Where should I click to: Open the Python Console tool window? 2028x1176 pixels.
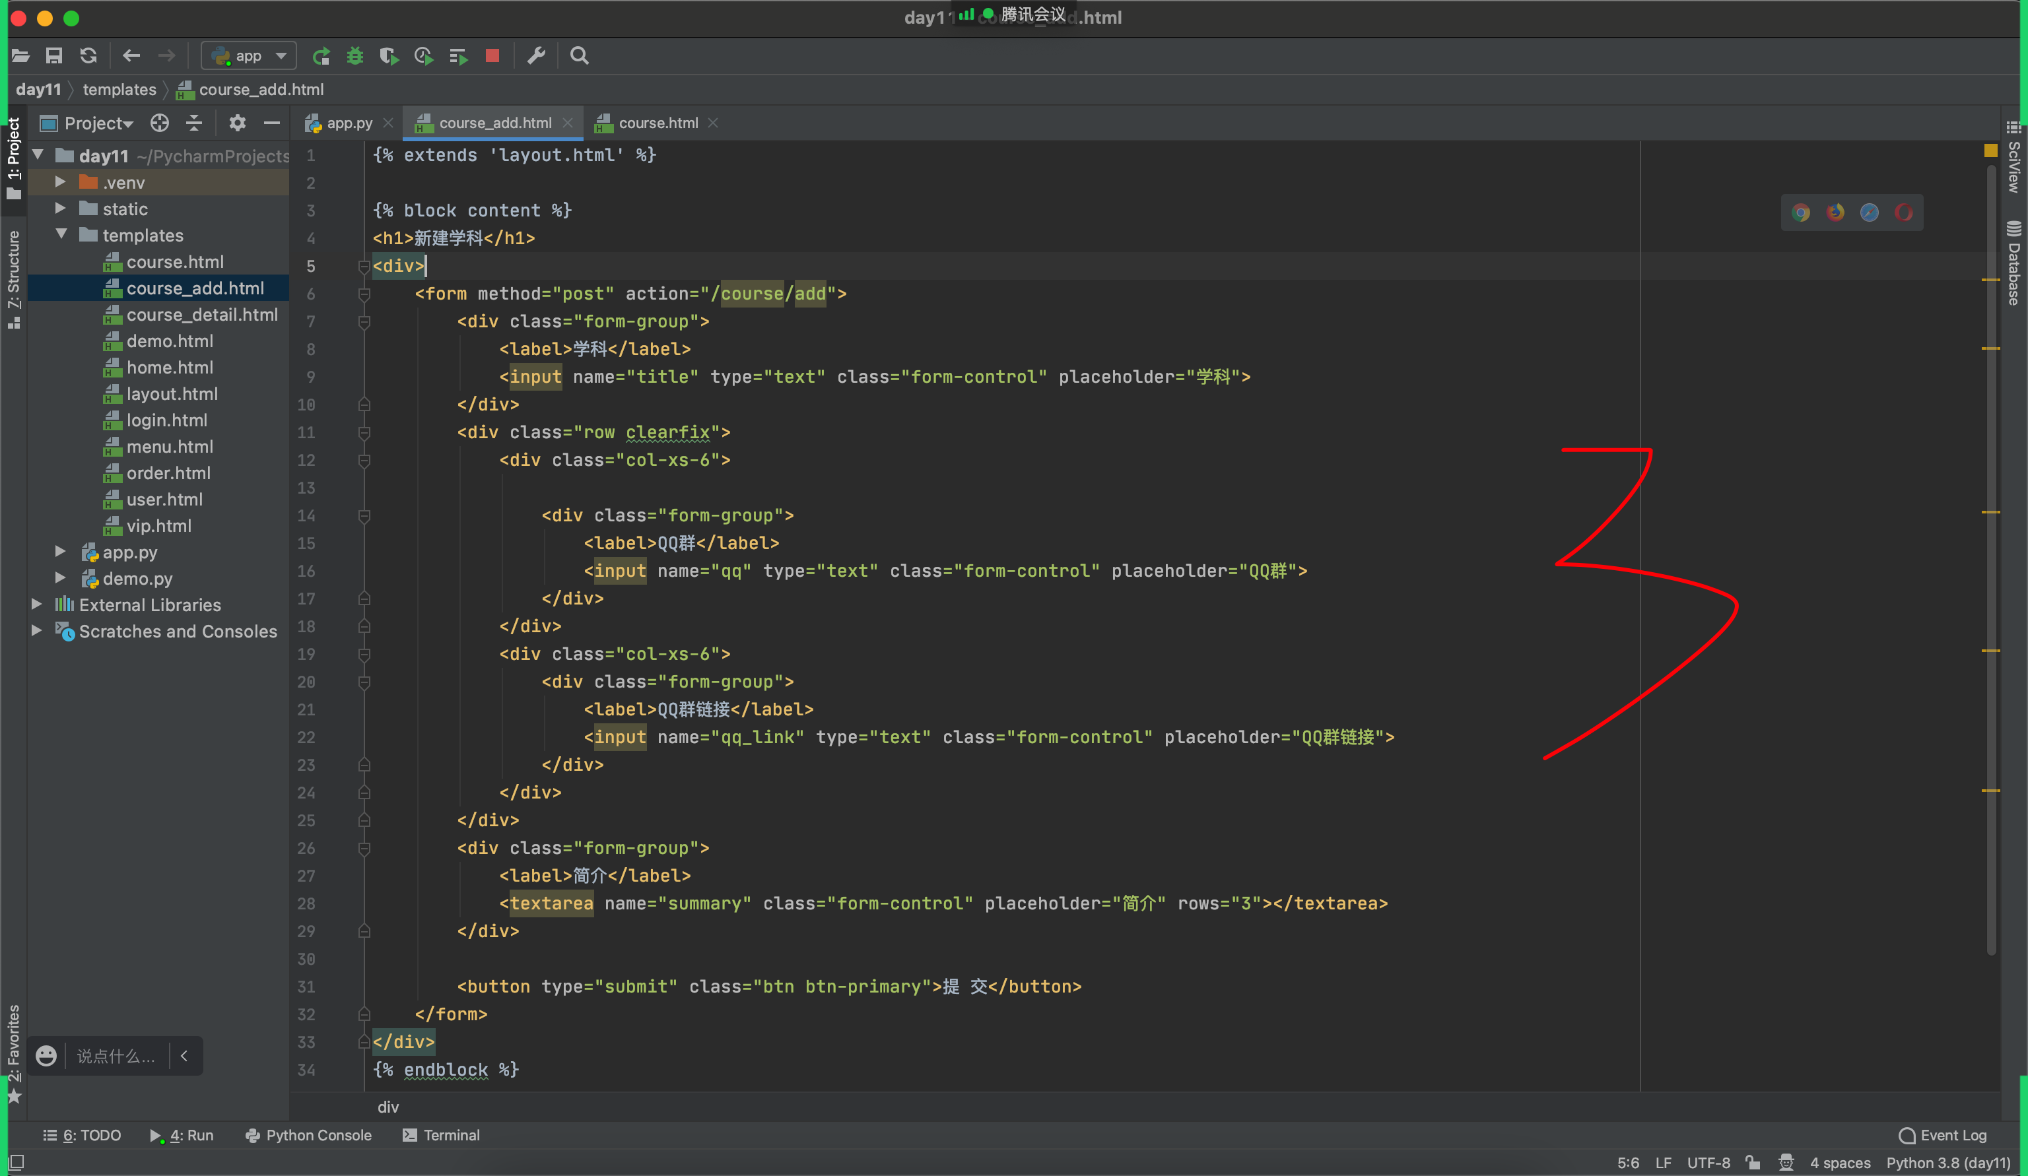tap(308, 1135)
